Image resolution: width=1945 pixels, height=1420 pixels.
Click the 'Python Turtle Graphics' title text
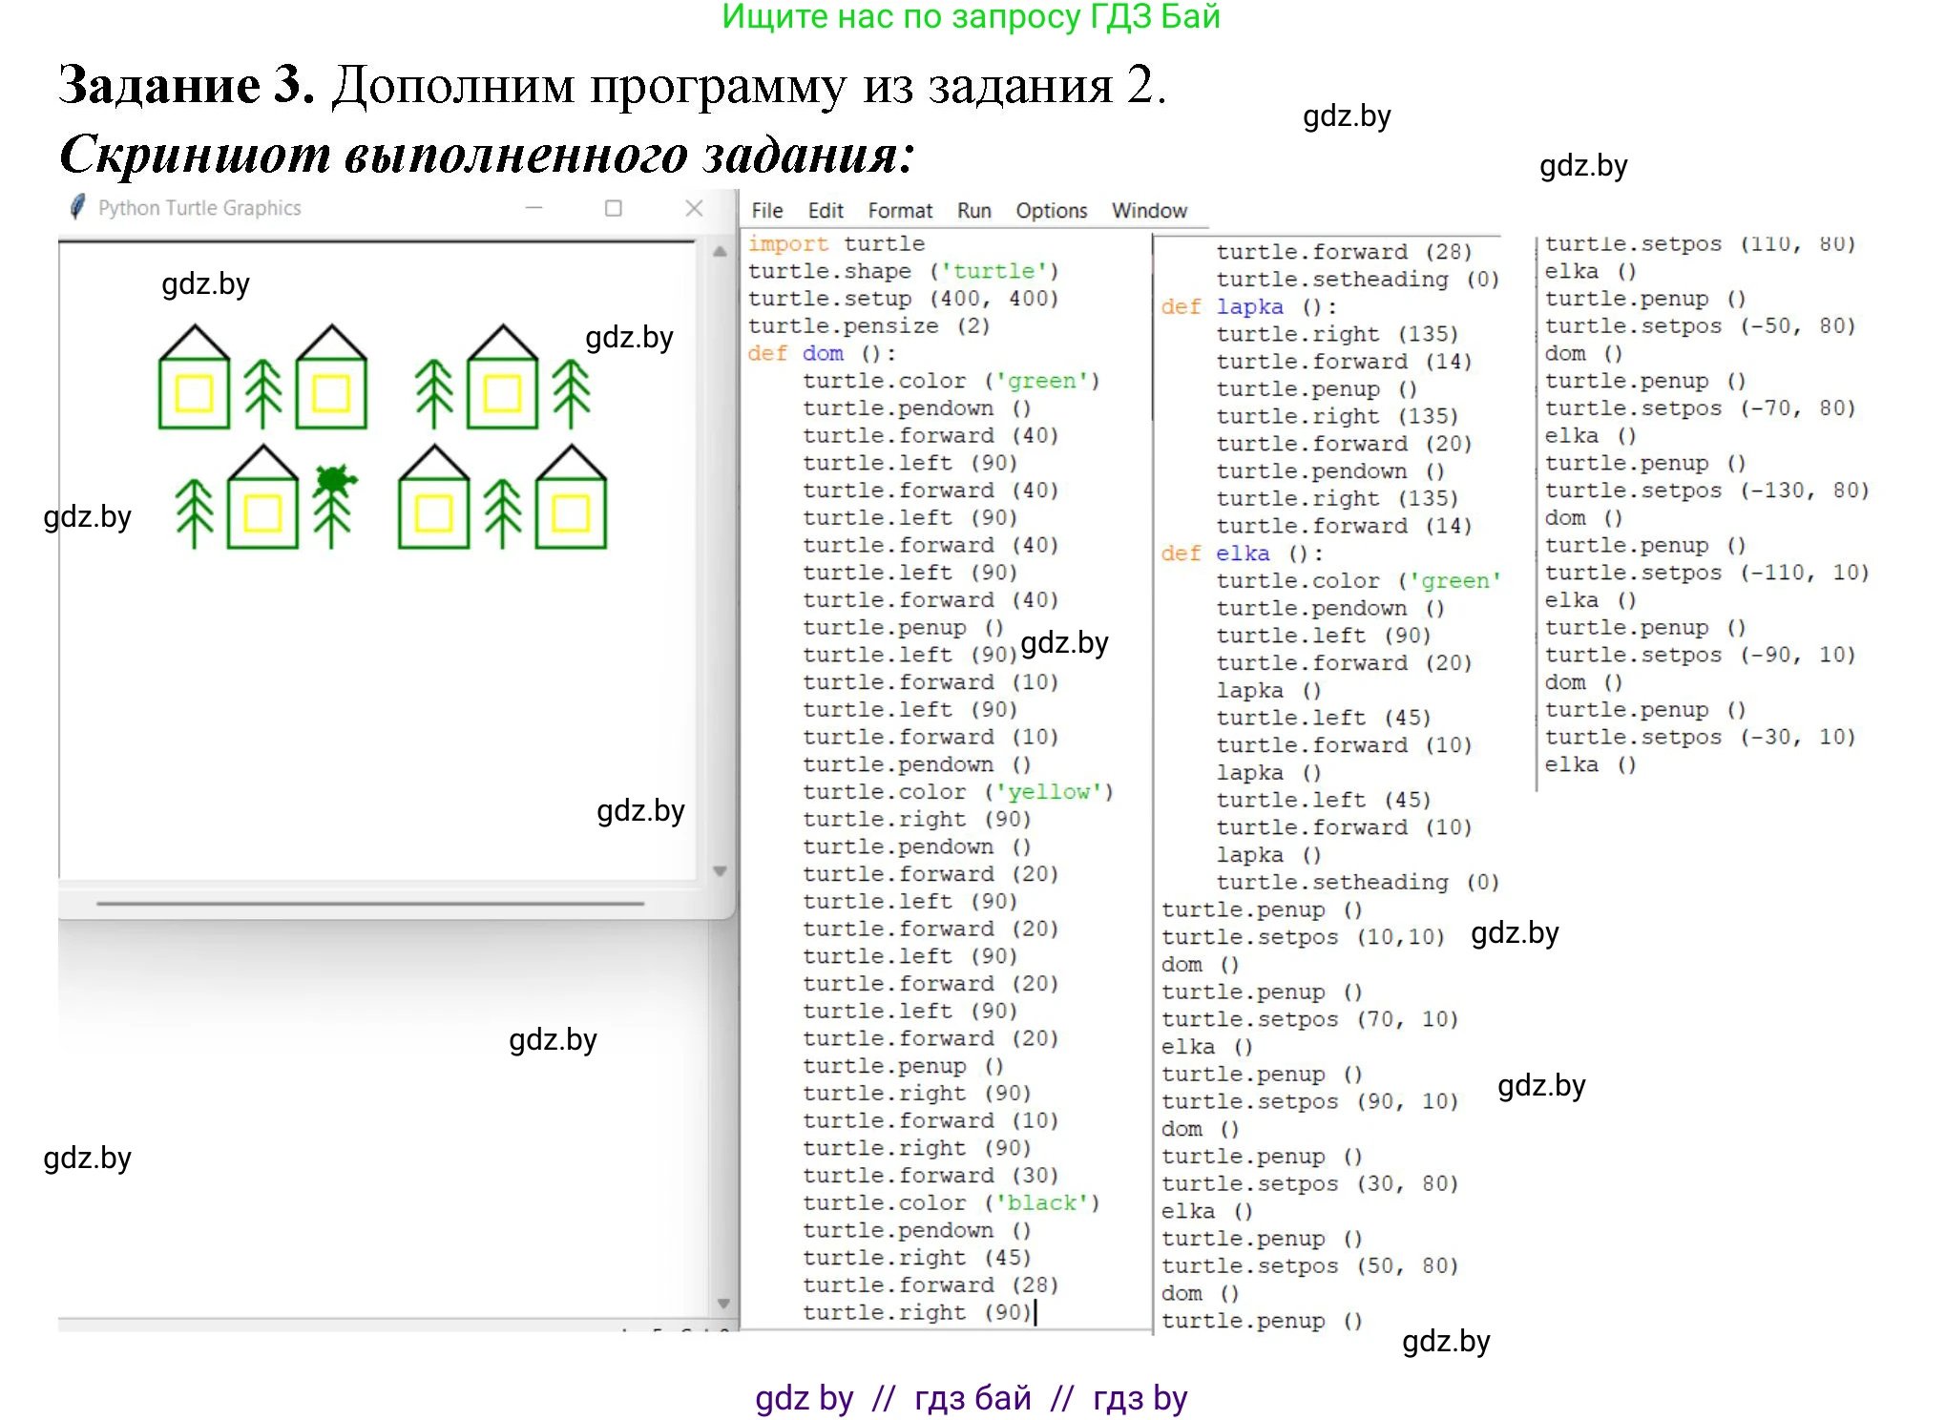[201, 207]
